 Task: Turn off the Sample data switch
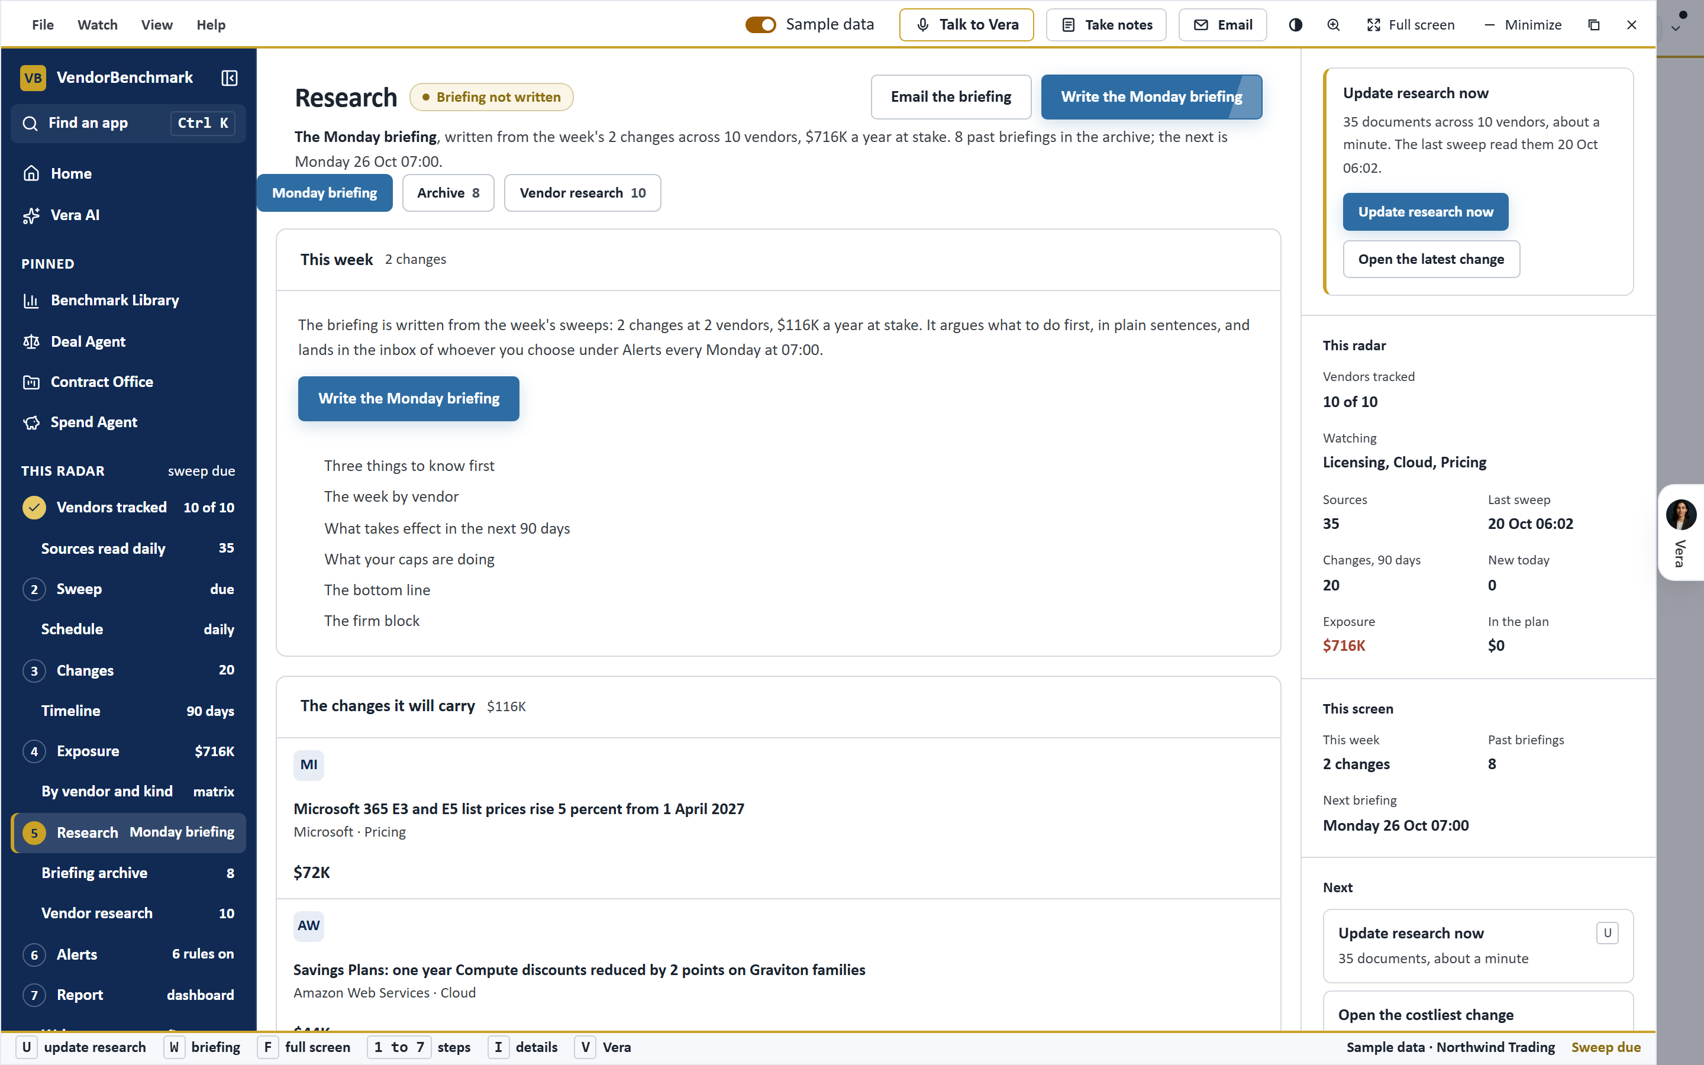[x=760, y=25]
